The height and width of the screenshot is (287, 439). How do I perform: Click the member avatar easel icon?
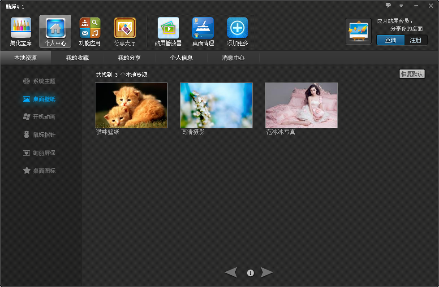pos(358,31)
